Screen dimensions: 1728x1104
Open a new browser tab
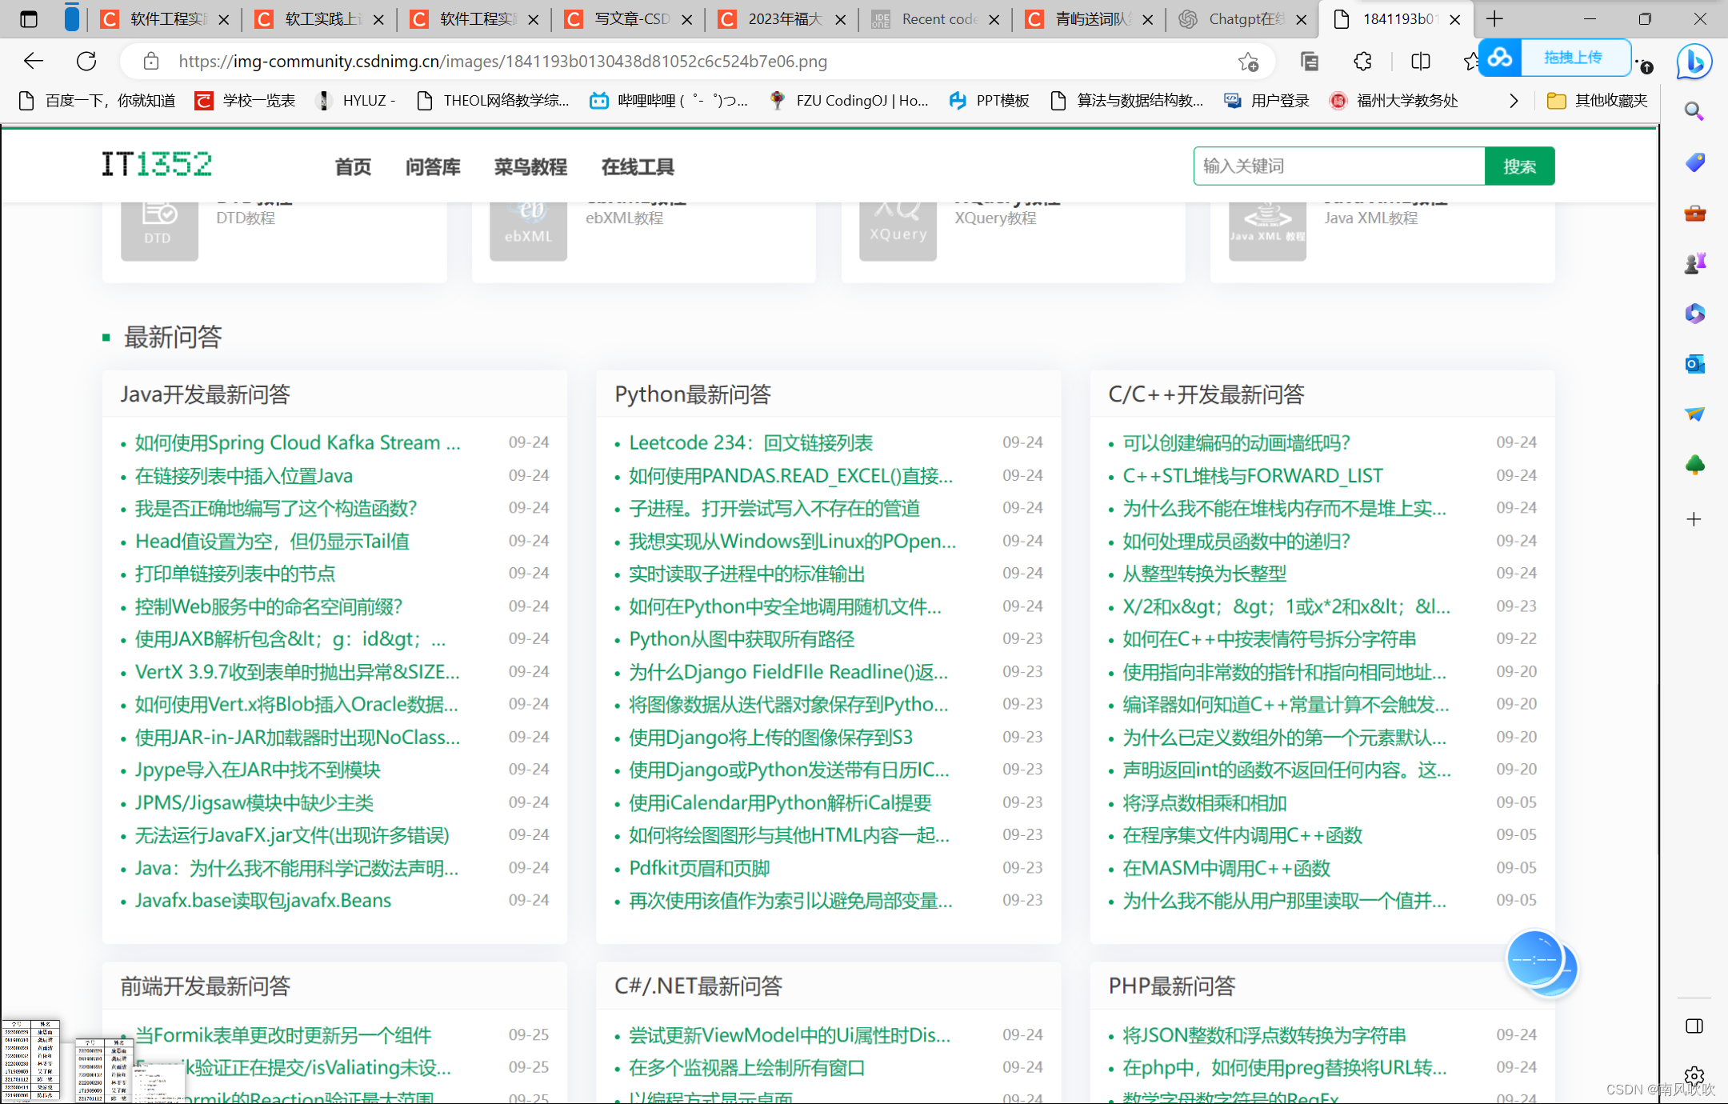tap(1494, 18)
